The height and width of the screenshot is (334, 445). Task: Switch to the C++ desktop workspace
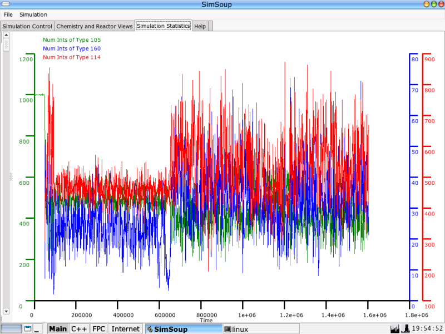point(79,329)
